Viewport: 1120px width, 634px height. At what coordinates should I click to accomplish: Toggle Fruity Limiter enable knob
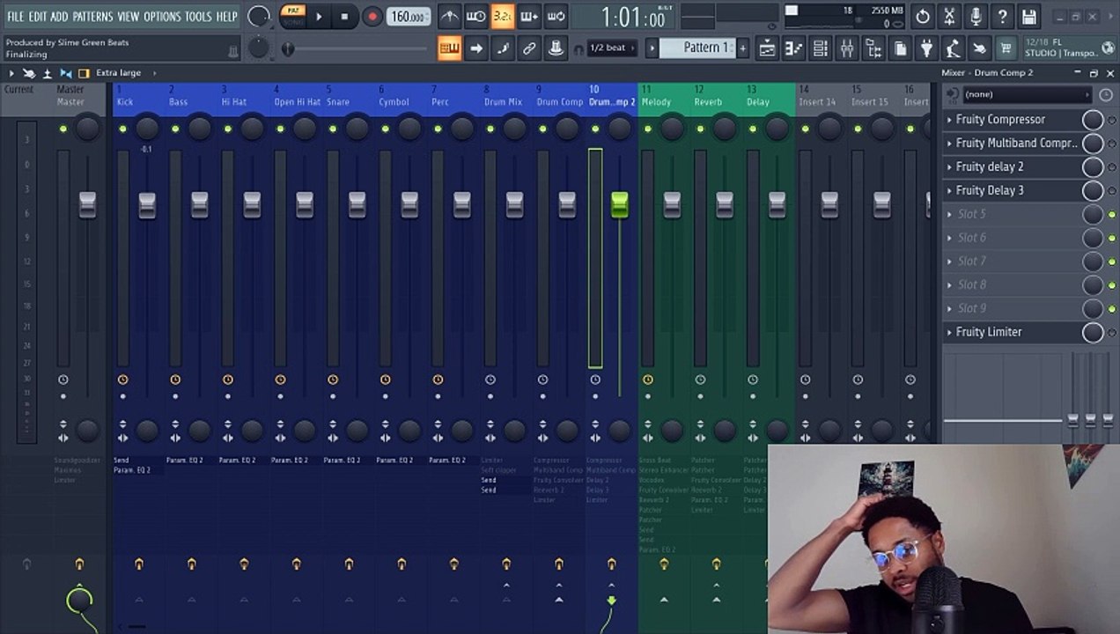(x=1093, y=333)
